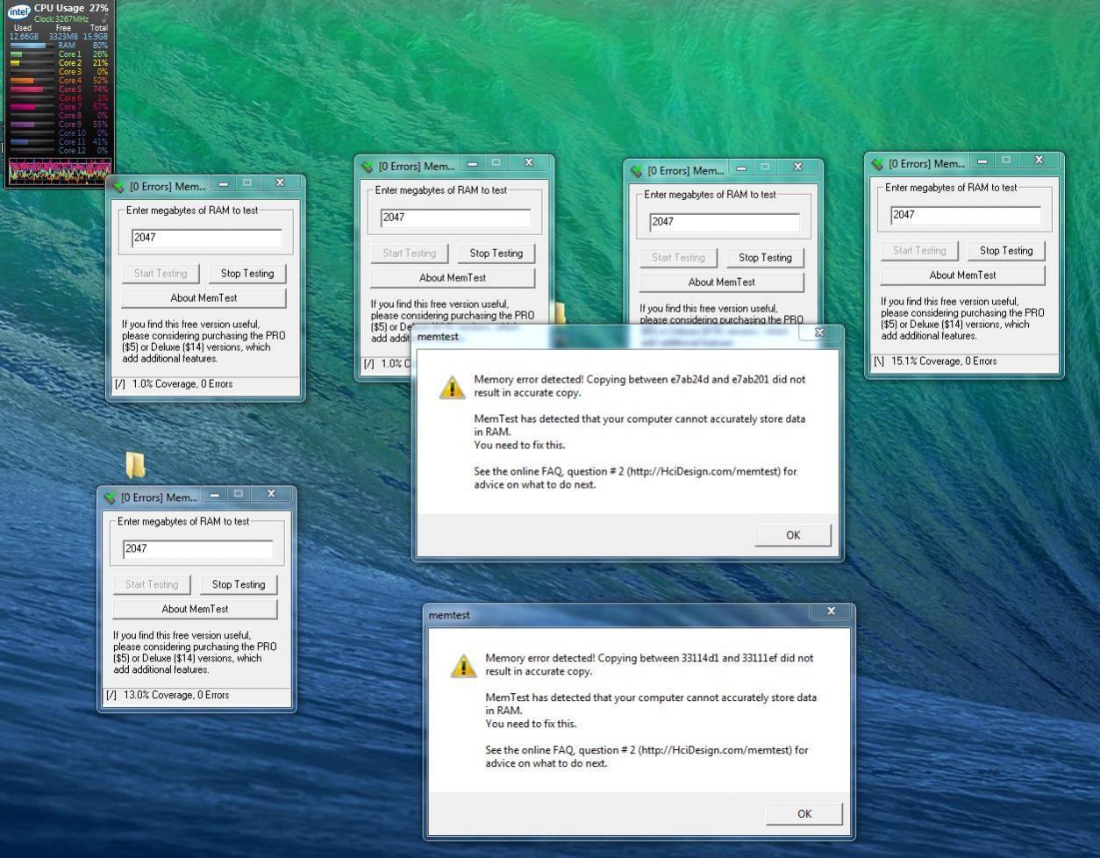The image size is (1100, 858).
Task: Close the memtest dialog mentioning e7ab24d
Action: pyautogui.click(x=819, y=332)
